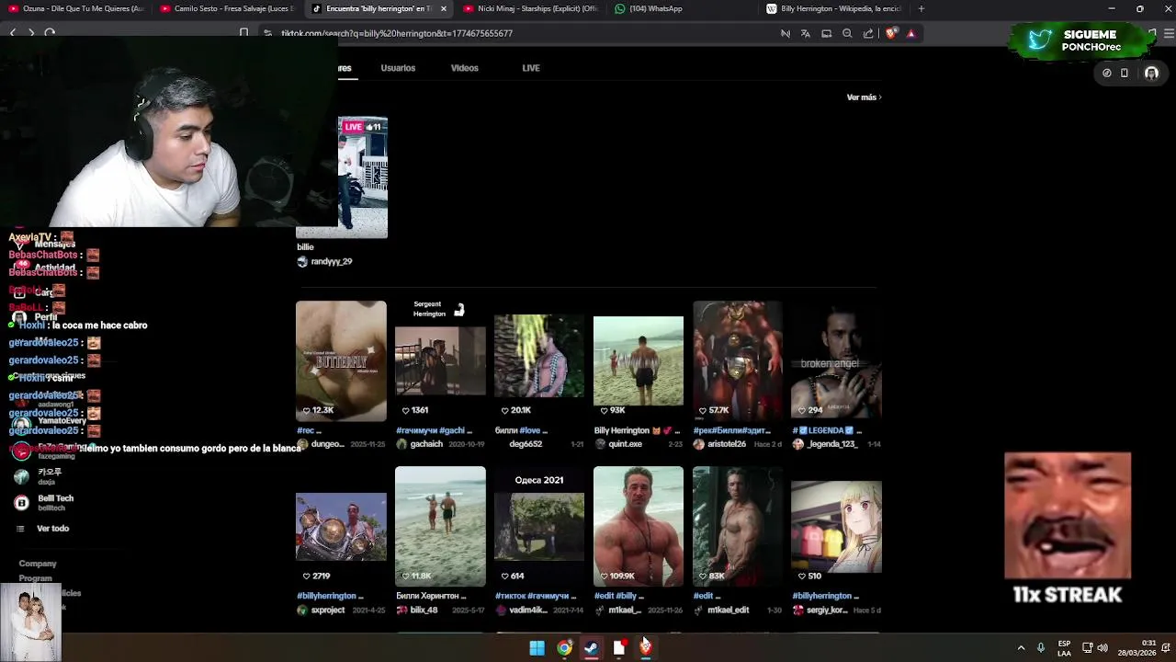Open quint.exe user profile link

pos(625,444)
